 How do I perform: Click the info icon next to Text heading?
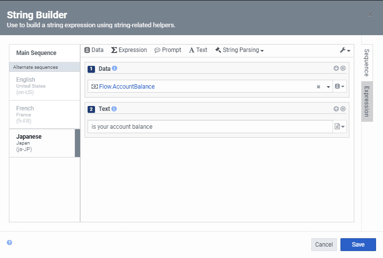pos(114,109)
